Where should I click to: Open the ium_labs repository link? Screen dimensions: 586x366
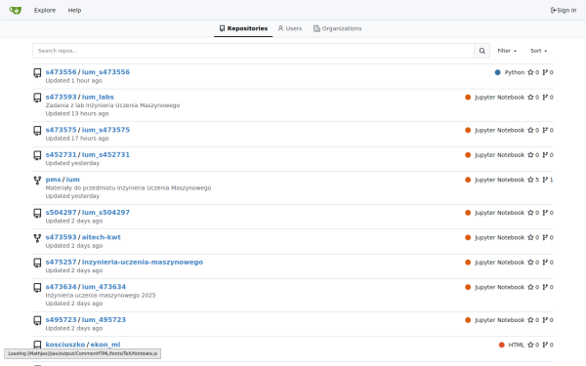pos(98,97)
